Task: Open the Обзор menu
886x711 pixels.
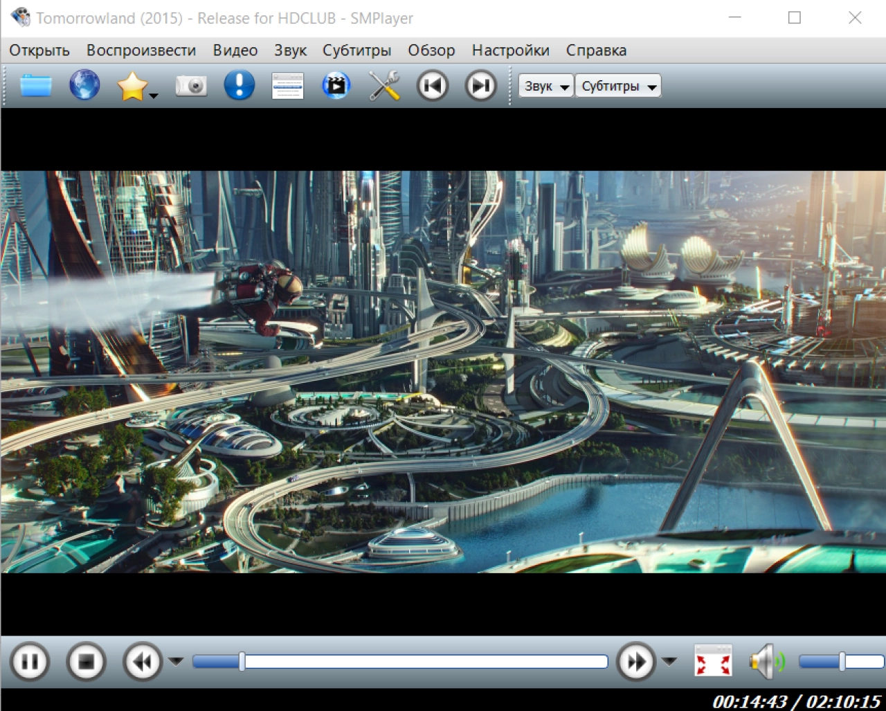Action: click(x=431, y=51)
